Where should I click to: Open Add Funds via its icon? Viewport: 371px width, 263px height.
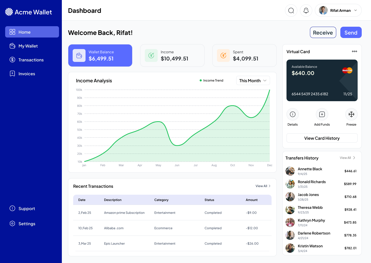tap(322, 114)
